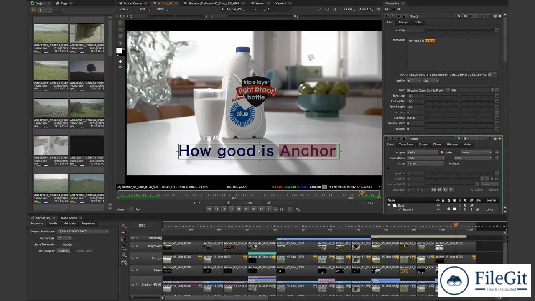Select the Move/Trim tool with arrow-to-bar icon in timeline toolbar
535x301 pixels.
124,233
